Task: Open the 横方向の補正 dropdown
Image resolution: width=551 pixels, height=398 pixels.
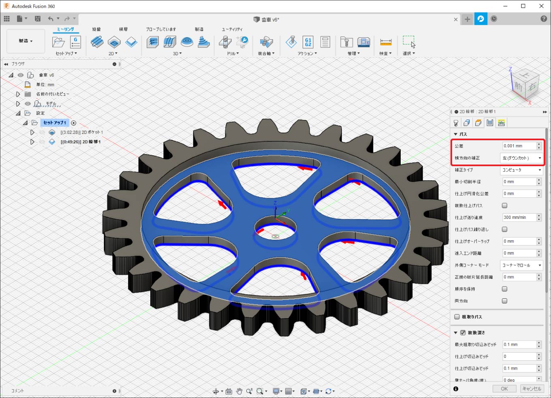Action: pyautogui.click(x=521, y=158)
